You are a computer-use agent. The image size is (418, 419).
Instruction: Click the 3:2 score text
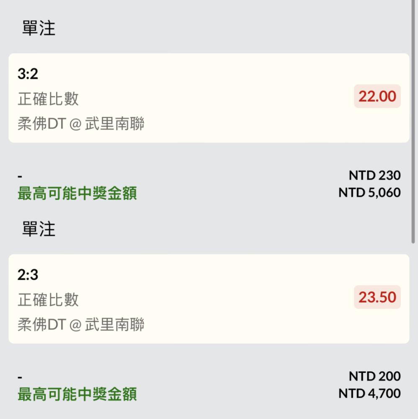coord(28,74)
